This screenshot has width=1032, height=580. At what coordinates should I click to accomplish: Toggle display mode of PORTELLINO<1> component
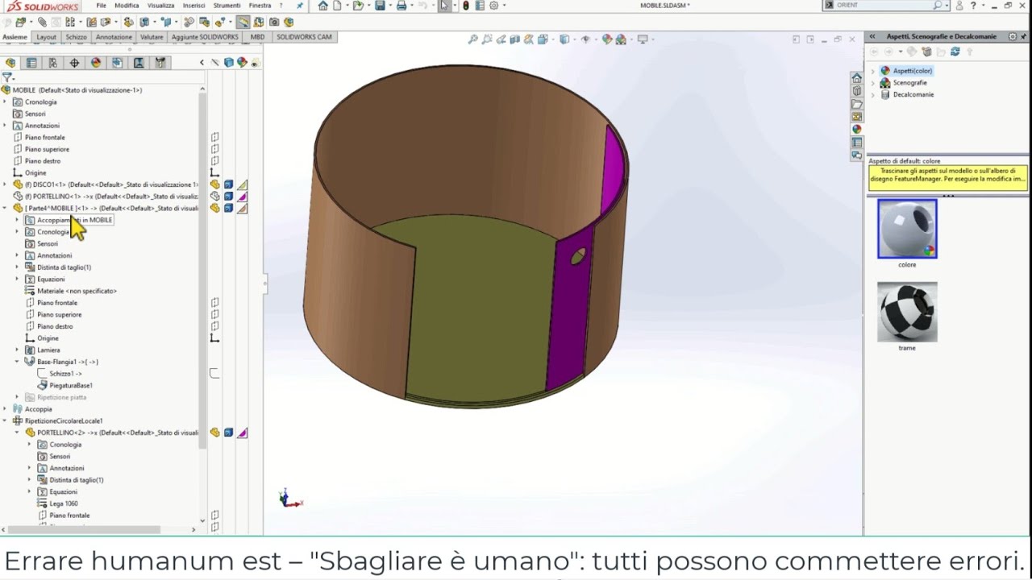click(228, 197)
